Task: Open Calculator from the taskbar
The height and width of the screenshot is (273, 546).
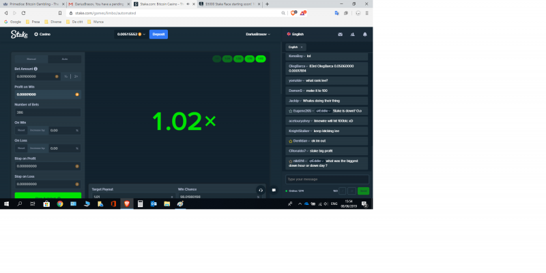Action: [140, 204]
